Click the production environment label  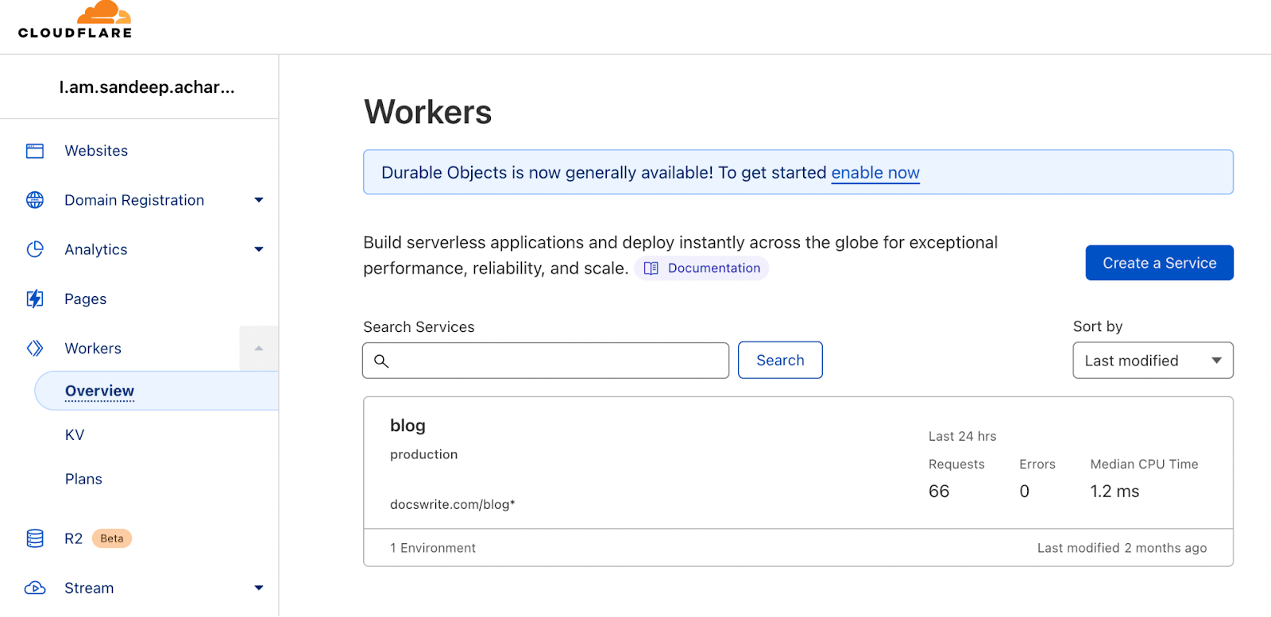423,454
